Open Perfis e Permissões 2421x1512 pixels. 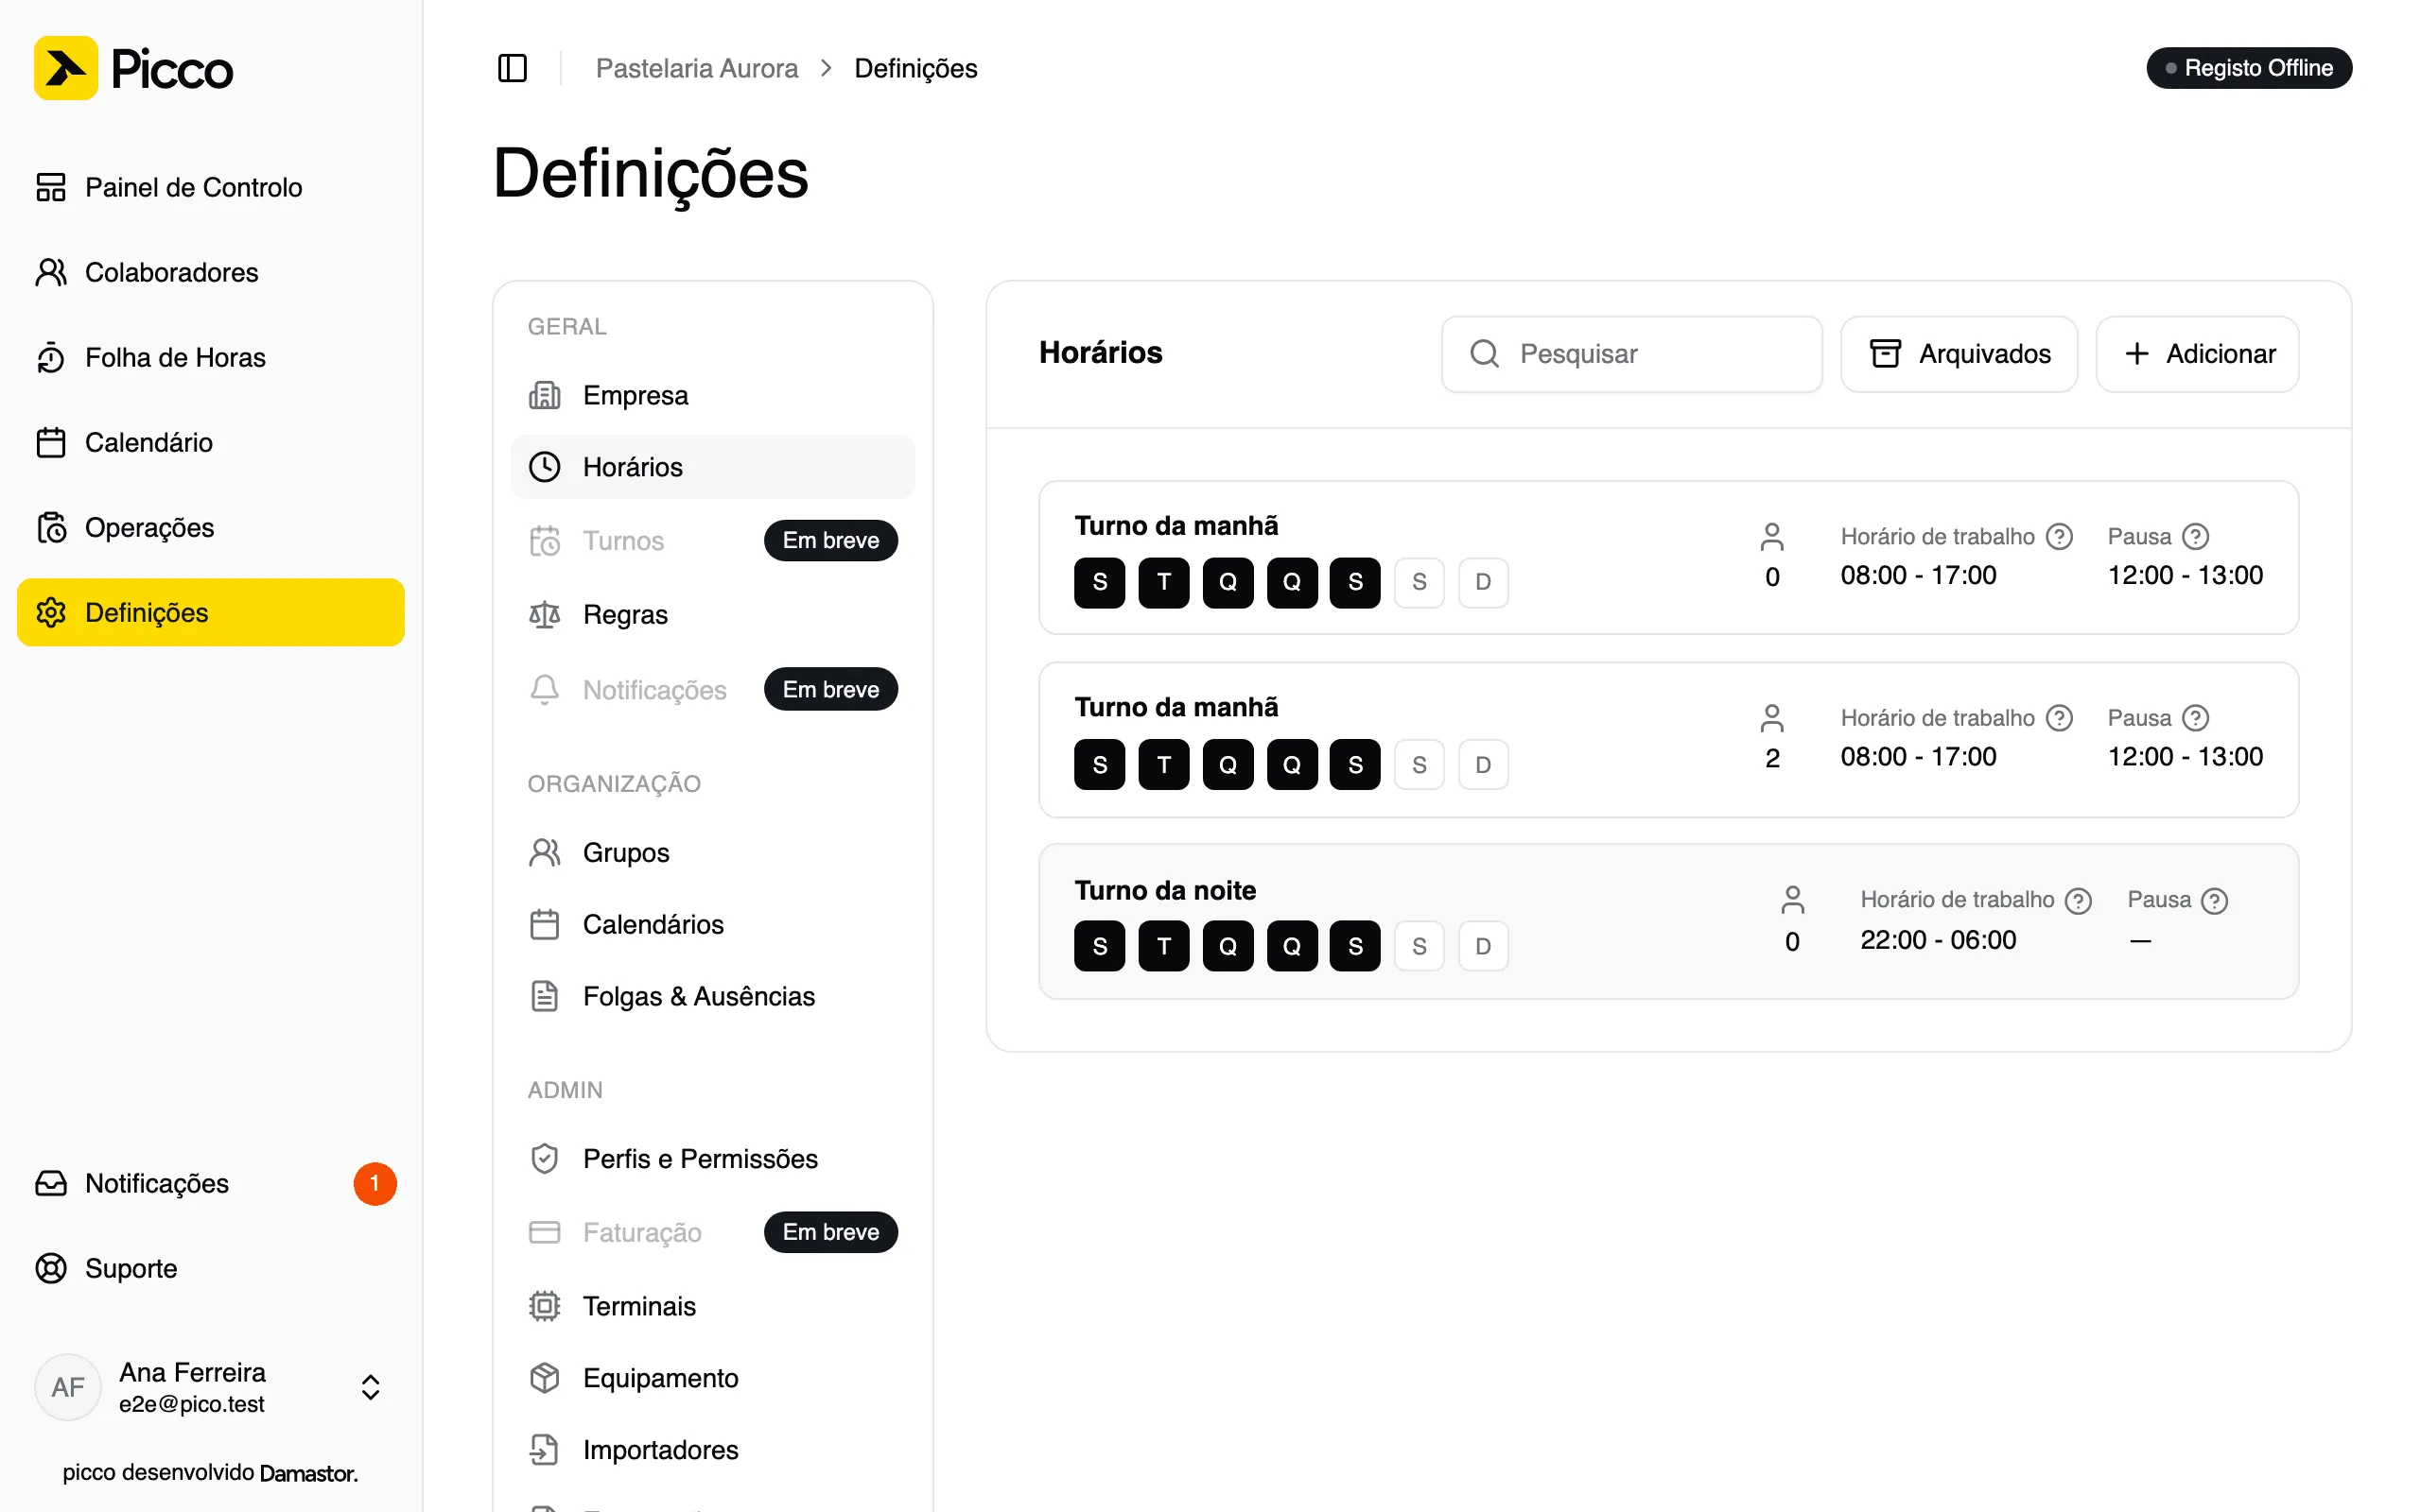(x=712, y=1158)
